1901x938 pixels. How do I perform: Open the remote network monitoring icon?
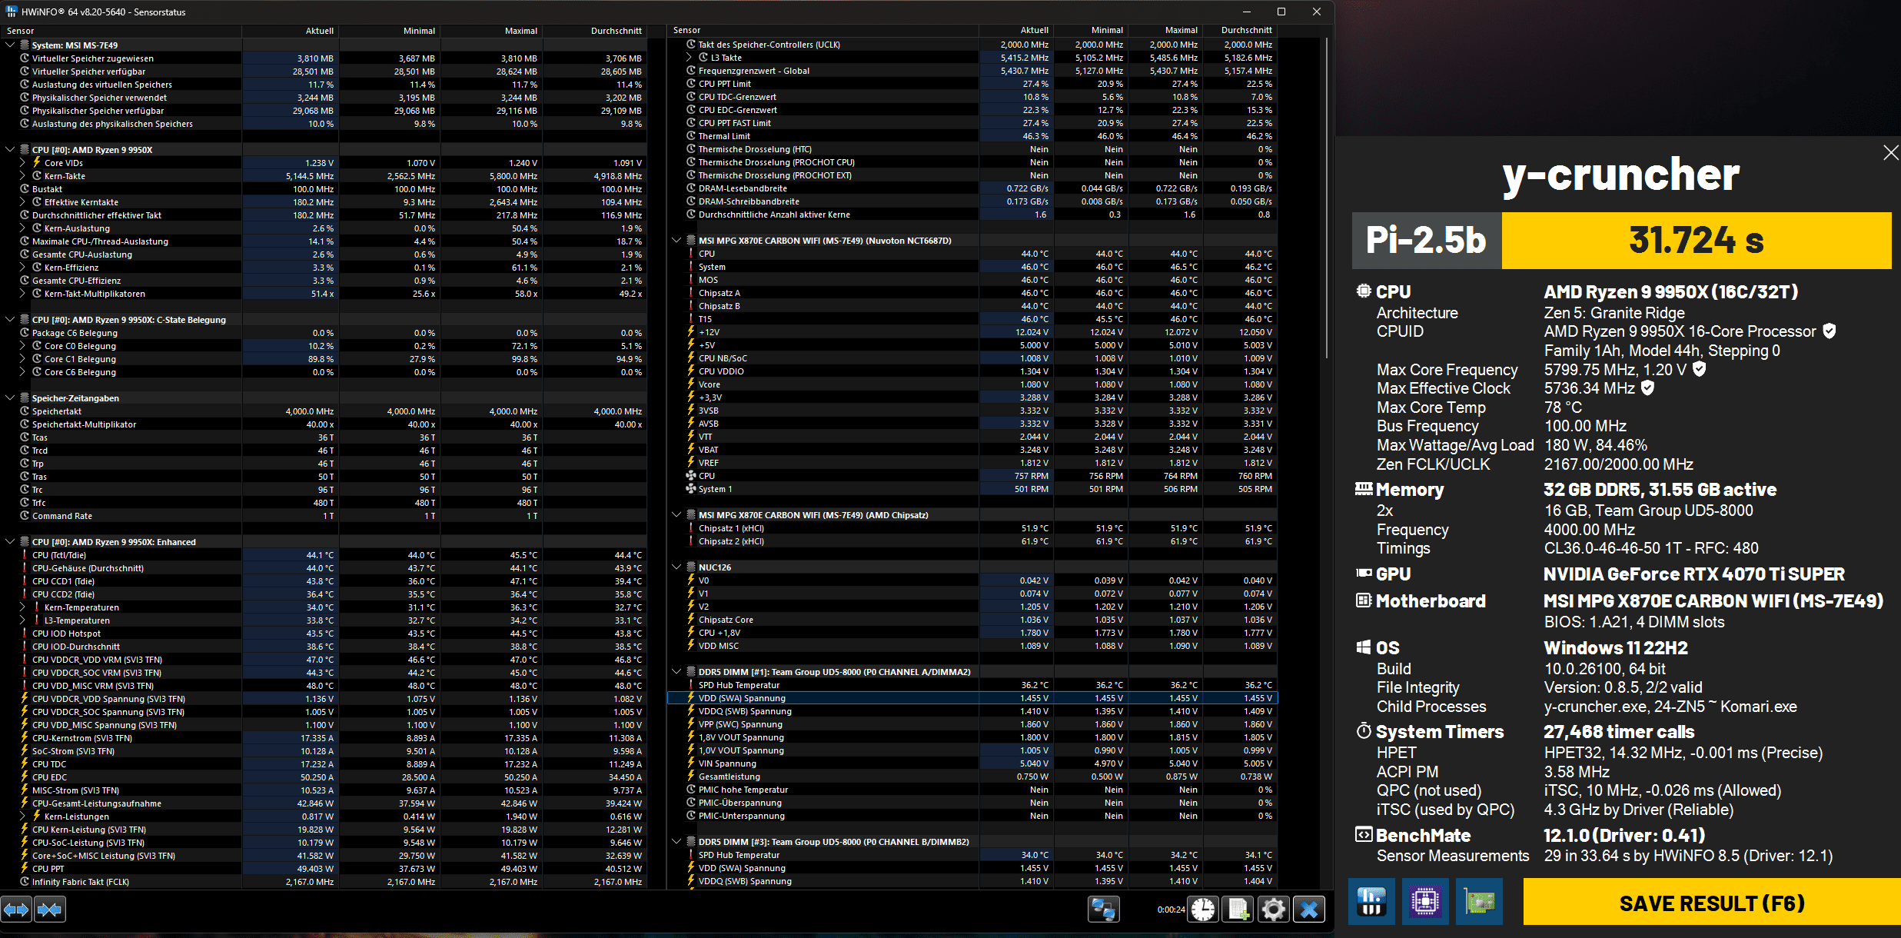(1103, 910)
